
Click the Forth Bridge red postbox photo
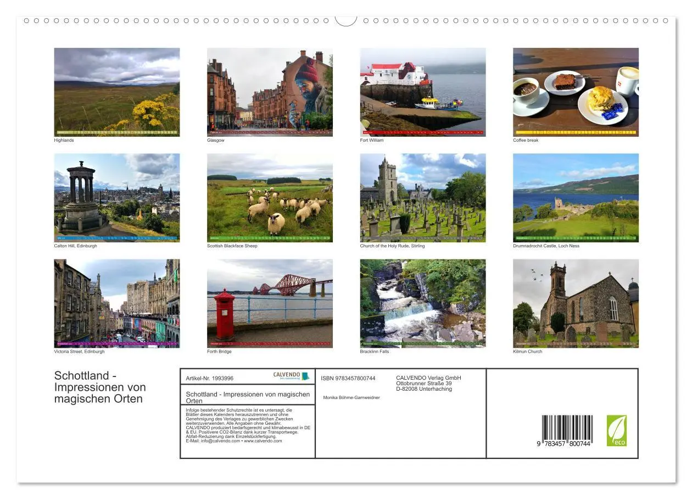click(x=270, y=303)
